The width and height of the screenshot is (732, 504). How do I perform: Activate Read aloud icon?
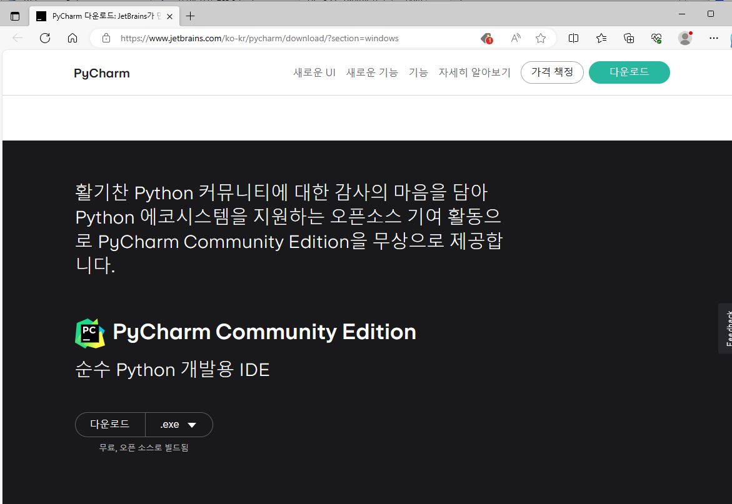515,38
